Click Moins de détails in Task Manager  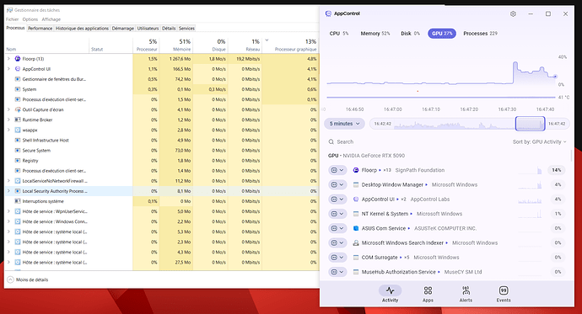(32, 279)
